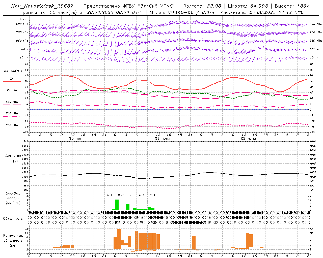This screenshot has height=258, width=323.
Task: Click the 'Высота: 136м' elevation text
Action: [x=292, y=6]
